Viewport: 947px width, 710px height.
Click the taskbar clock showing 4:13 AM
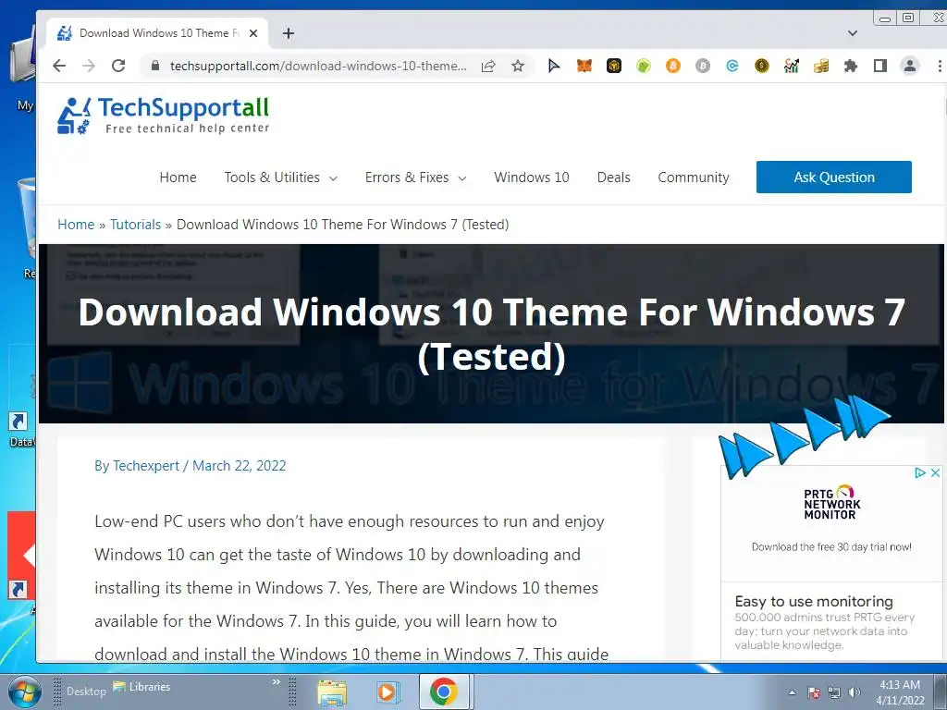900,692
